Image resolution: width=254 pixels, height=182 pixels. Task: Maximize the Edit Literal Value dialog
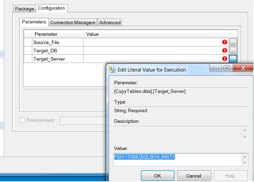[x=227, y=68]
